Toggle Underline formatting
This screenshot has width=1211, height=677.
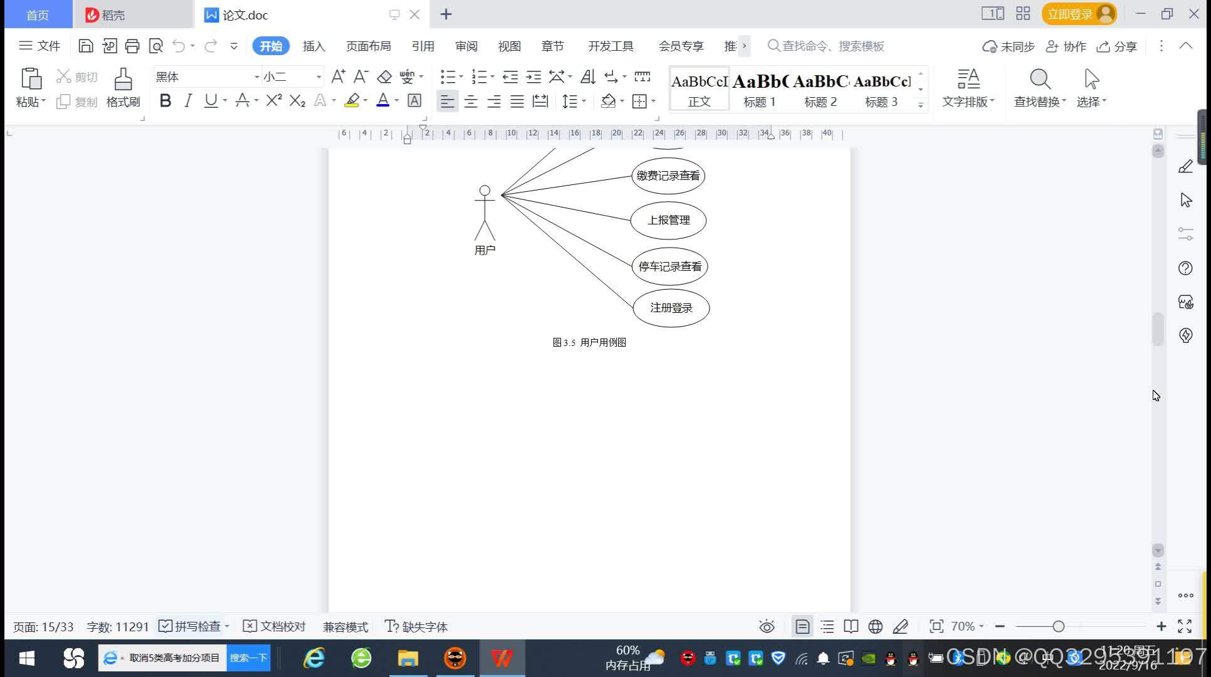[x=211, y=100]
